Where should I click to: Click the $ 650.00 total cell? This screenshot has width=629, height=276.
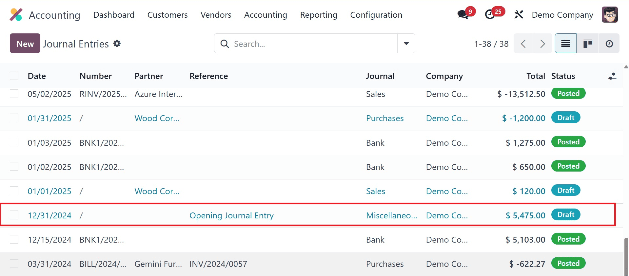pyautogui.click(x=529, y=167)
